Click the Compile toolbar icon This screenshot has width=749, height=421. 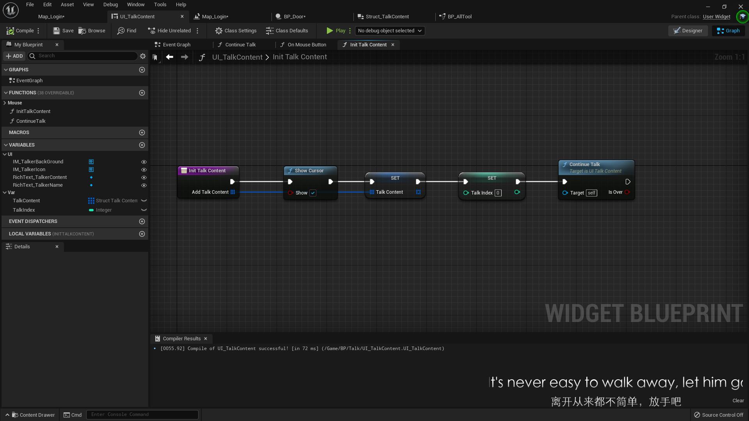coord(11,31)
